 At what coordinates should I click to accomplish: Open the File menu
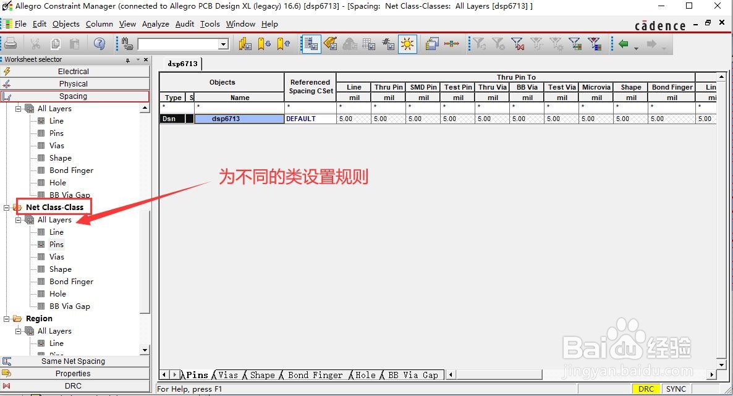pos(20,24)
